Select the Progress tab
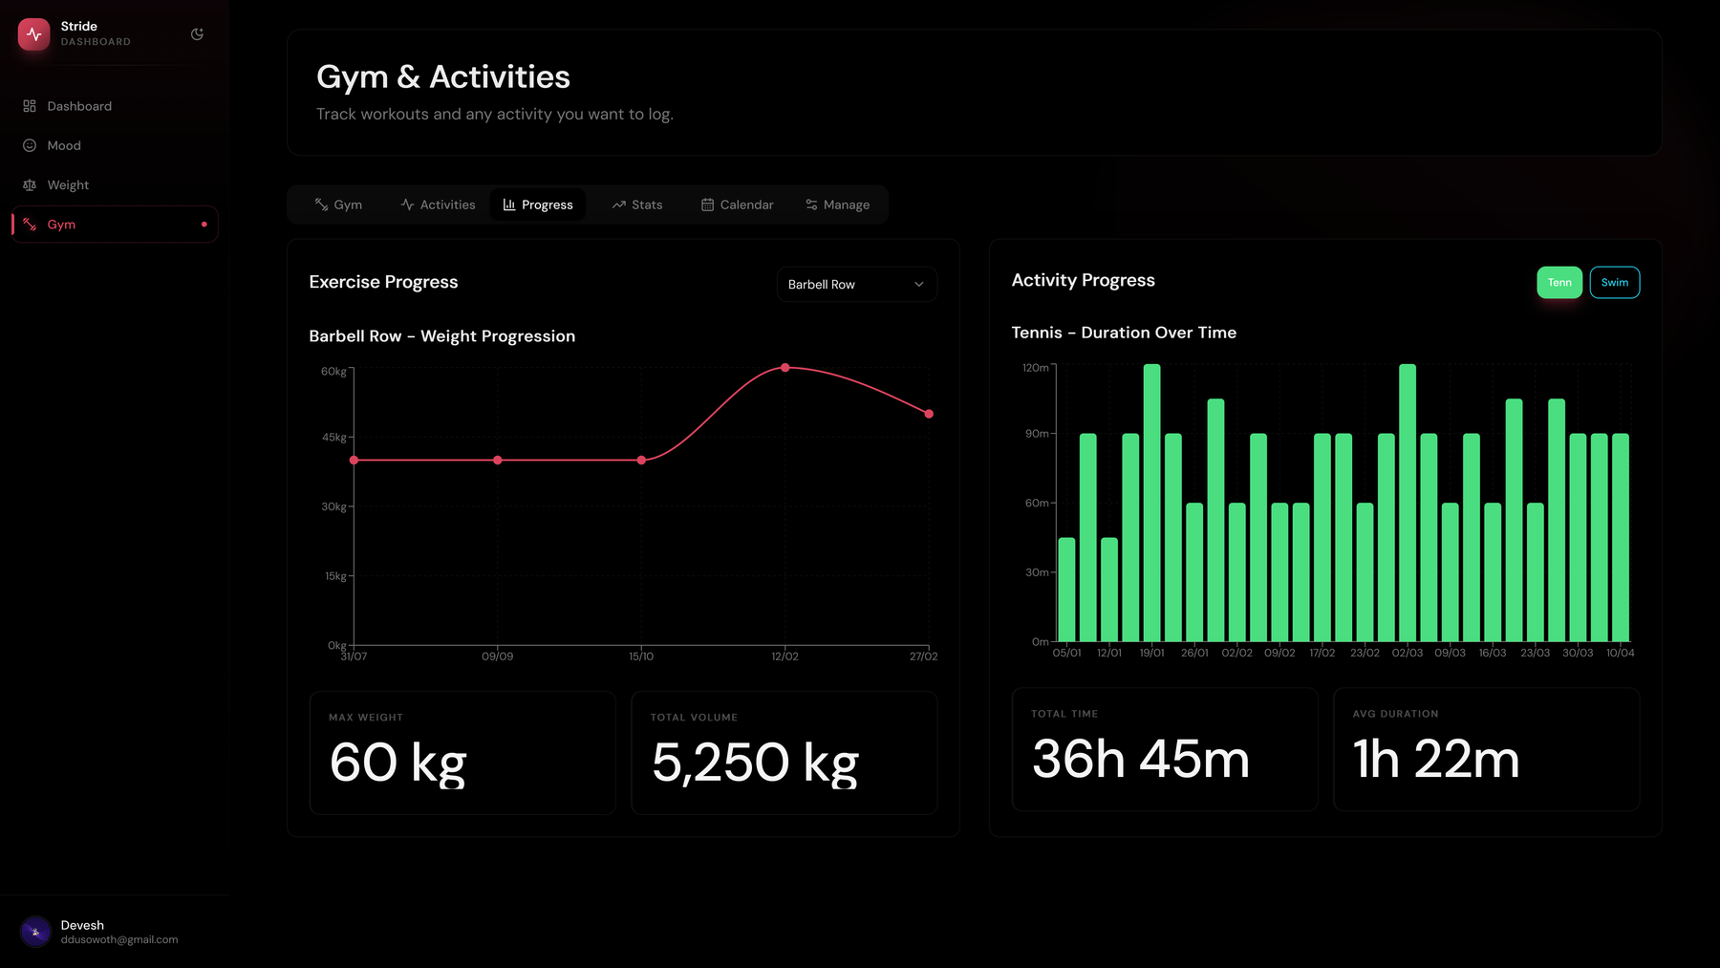The height and width of the screenshot is (968, 1720). tap(538, 204)
